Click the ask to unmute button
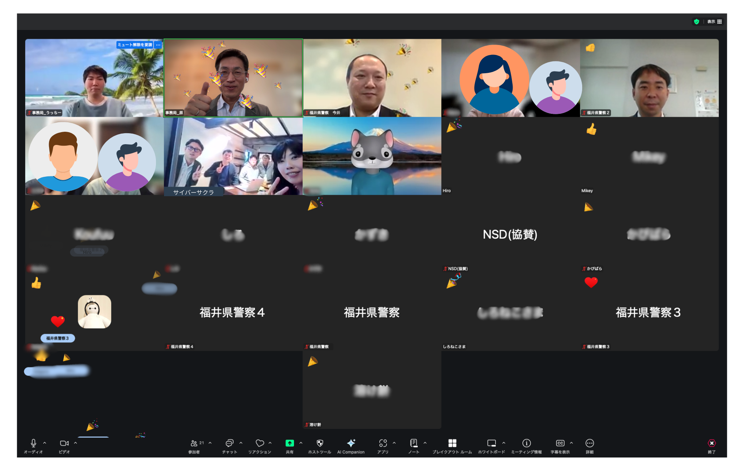 point(135,45)
